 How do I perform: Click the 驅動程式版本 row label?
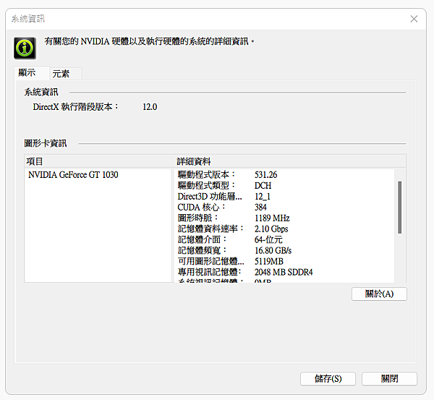206,174
